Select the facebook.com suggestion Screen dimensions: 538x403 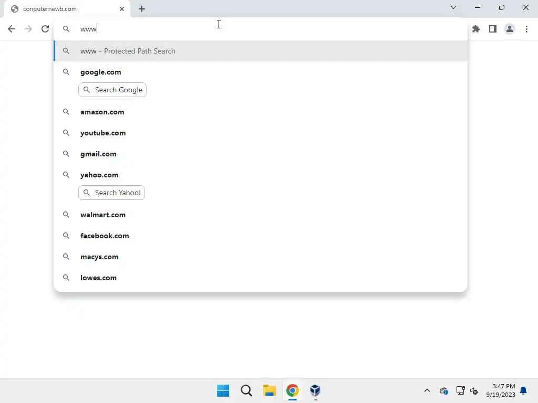(x=261, y=236)
